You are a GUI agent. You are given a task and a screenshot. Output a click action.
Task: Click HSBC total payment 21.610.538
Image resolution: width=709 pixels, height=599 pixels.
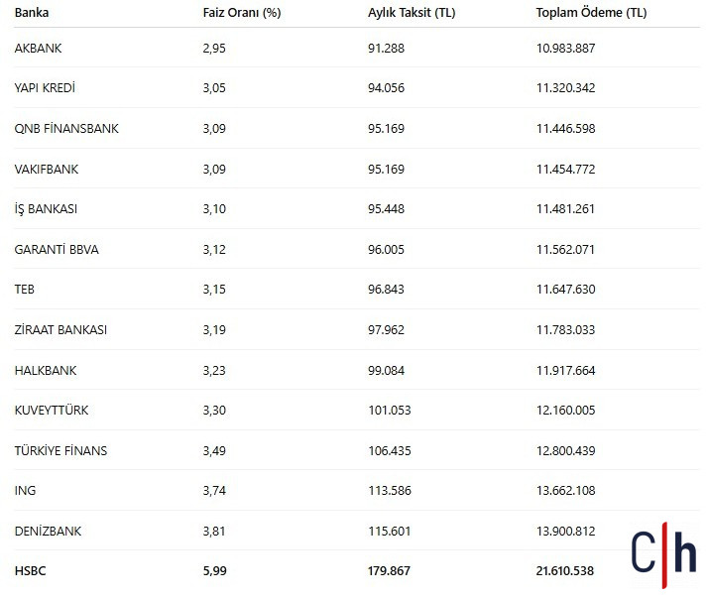tap(565, 571)
